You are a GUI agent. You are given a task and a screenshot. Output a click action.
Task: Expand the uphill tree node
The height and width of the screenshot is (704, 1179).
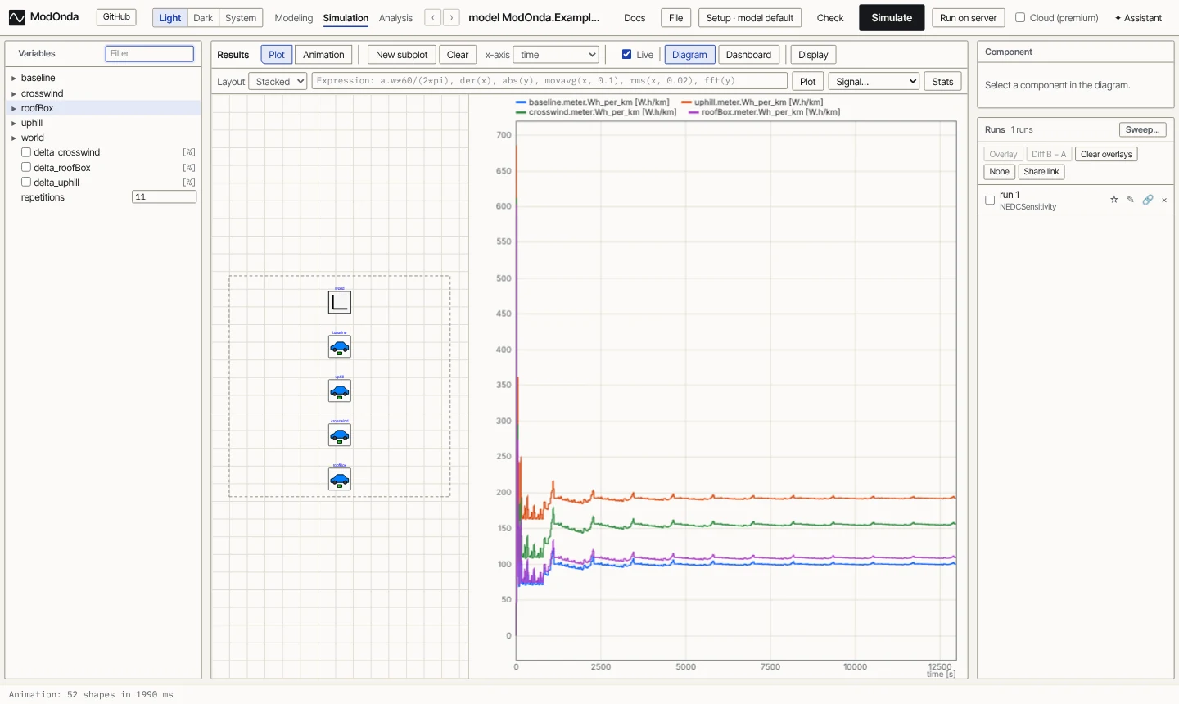(14, 124)
